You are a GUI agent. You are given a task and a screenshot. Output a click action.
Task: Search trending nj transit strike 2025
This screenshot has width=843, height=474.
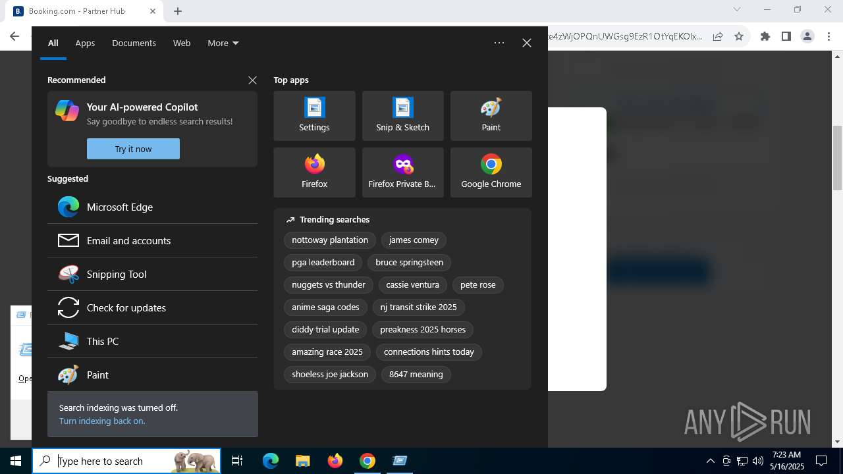pos(418,307)
